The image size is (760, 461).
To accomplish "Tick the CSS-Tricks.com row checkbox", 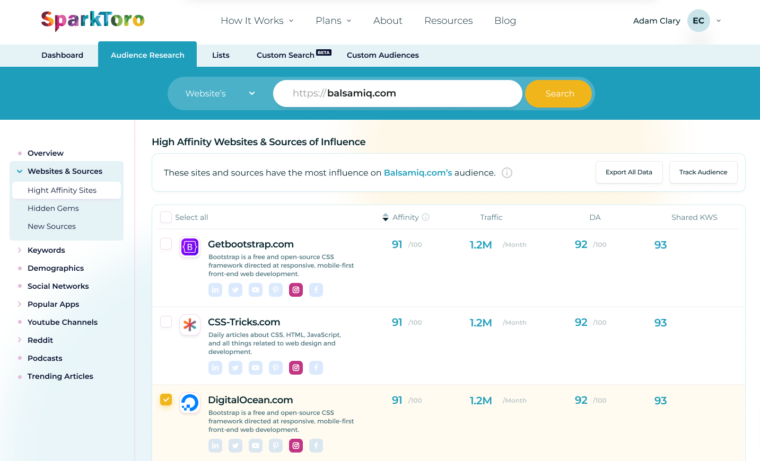I will pos(166,322).
